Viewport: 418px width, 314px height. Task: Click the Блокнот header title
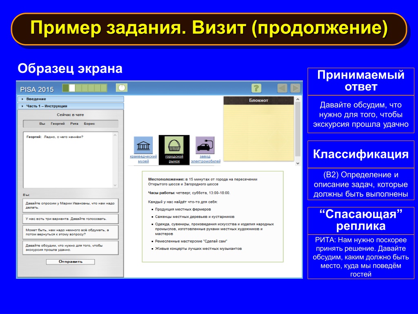point(258,101)
